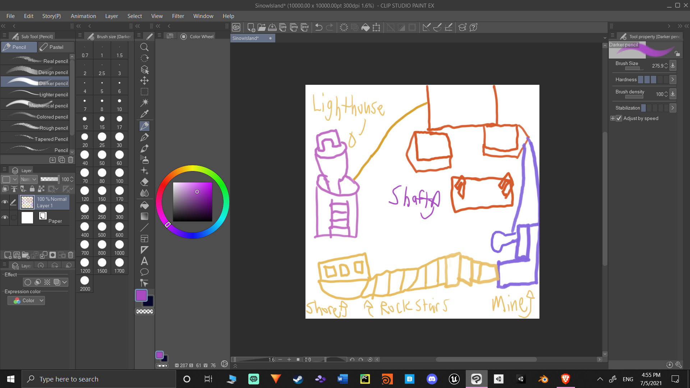Screen dimensions: 690x388
Task: Click the Scale/Rotate transform icon
Action: click(x=376, y=27)
